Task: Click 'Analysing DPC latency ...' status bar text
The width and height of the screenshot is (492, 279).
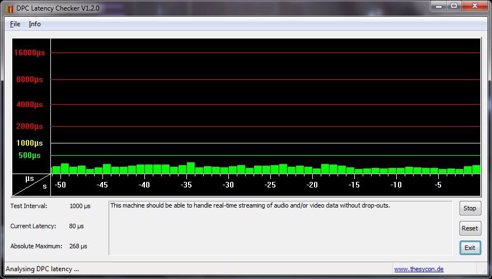Action: [x=43, y=269]
